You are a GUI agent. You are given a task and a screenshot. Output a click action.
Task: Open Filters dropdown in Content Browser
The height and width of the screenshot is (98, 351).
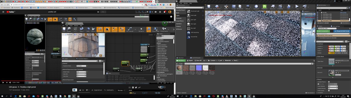pyautogui.click(x=181, y=64)
